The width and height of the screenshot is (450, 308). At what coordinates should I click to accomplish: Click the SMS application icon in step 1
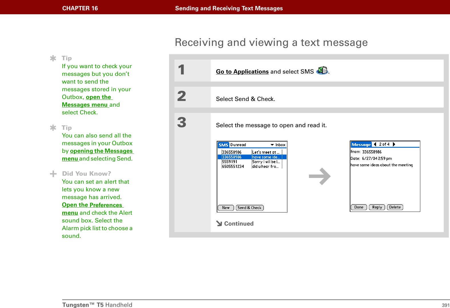[322, 70]
